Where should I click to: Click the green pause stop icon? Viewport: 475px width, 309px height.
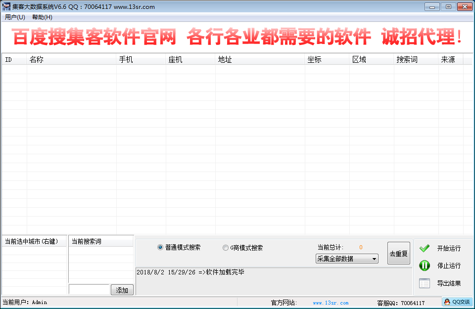click(x=425, y=265)
